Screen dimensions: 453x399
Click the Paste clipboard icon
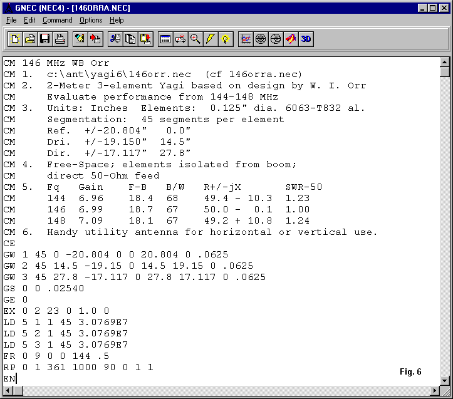pyautogui.click(x=145, y=39)
